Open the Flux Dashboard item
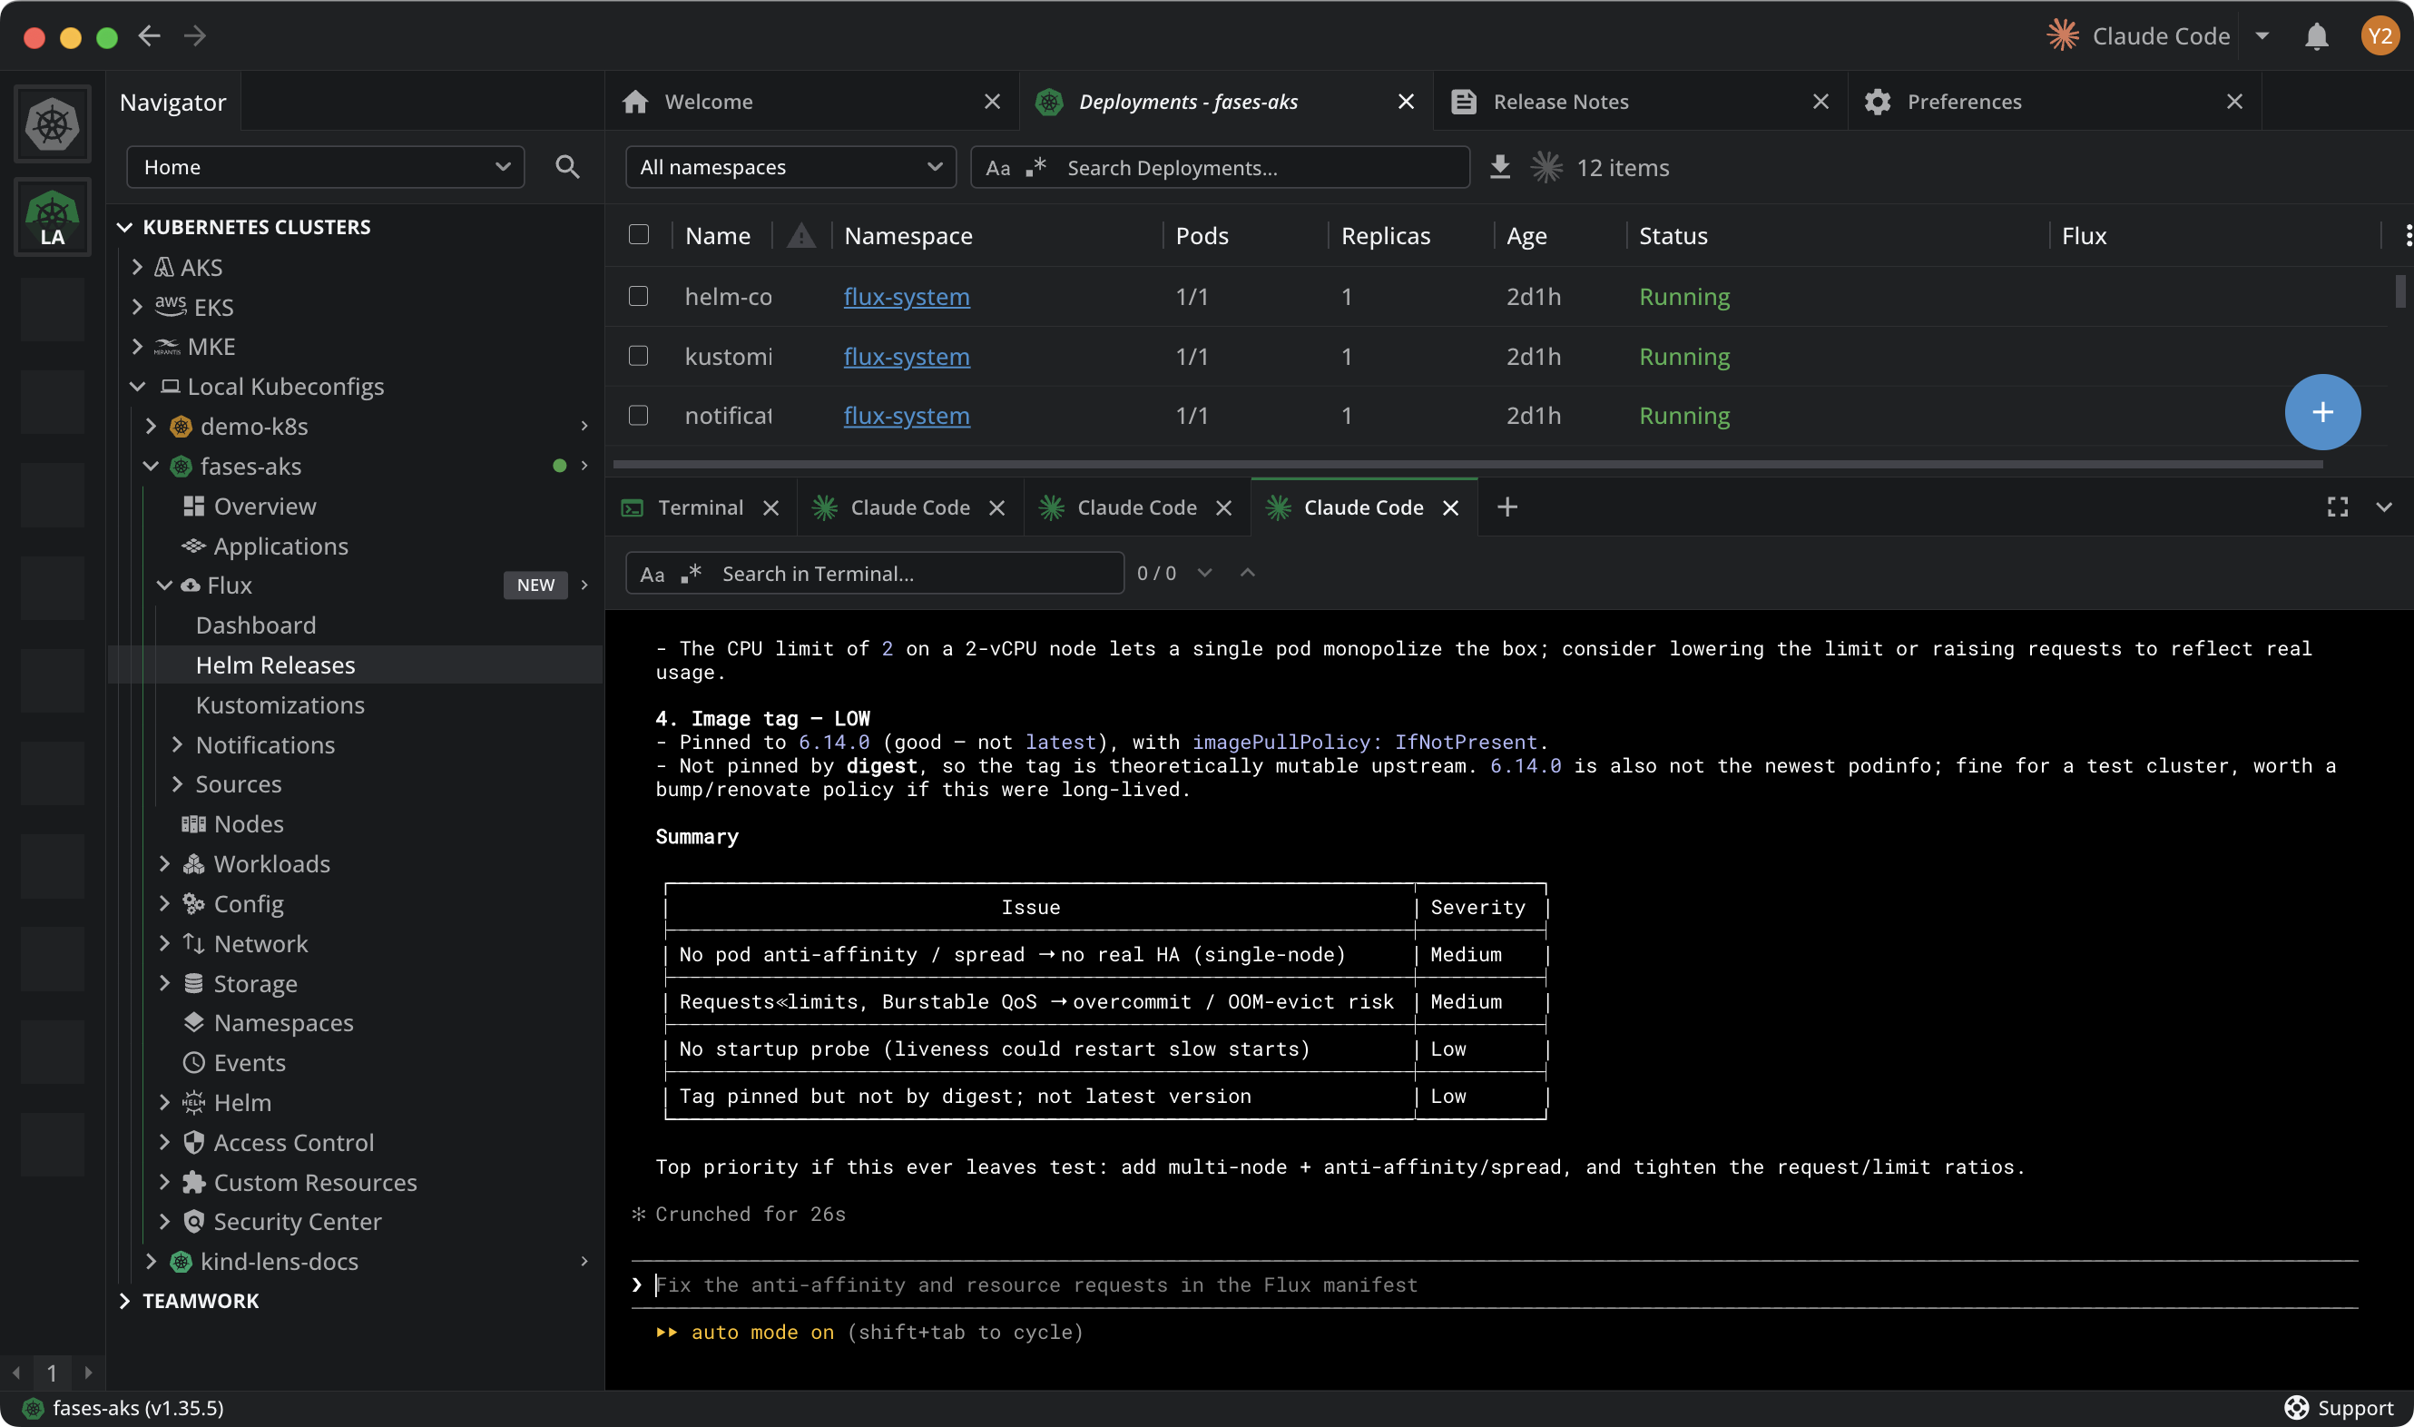The height and width of the screenshot is (1427, 2414). tap(256, 626)
